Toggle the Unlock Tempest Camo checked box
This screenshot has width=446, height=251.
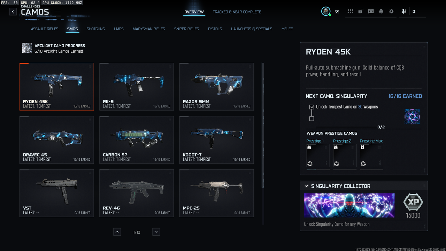(312, 107)
